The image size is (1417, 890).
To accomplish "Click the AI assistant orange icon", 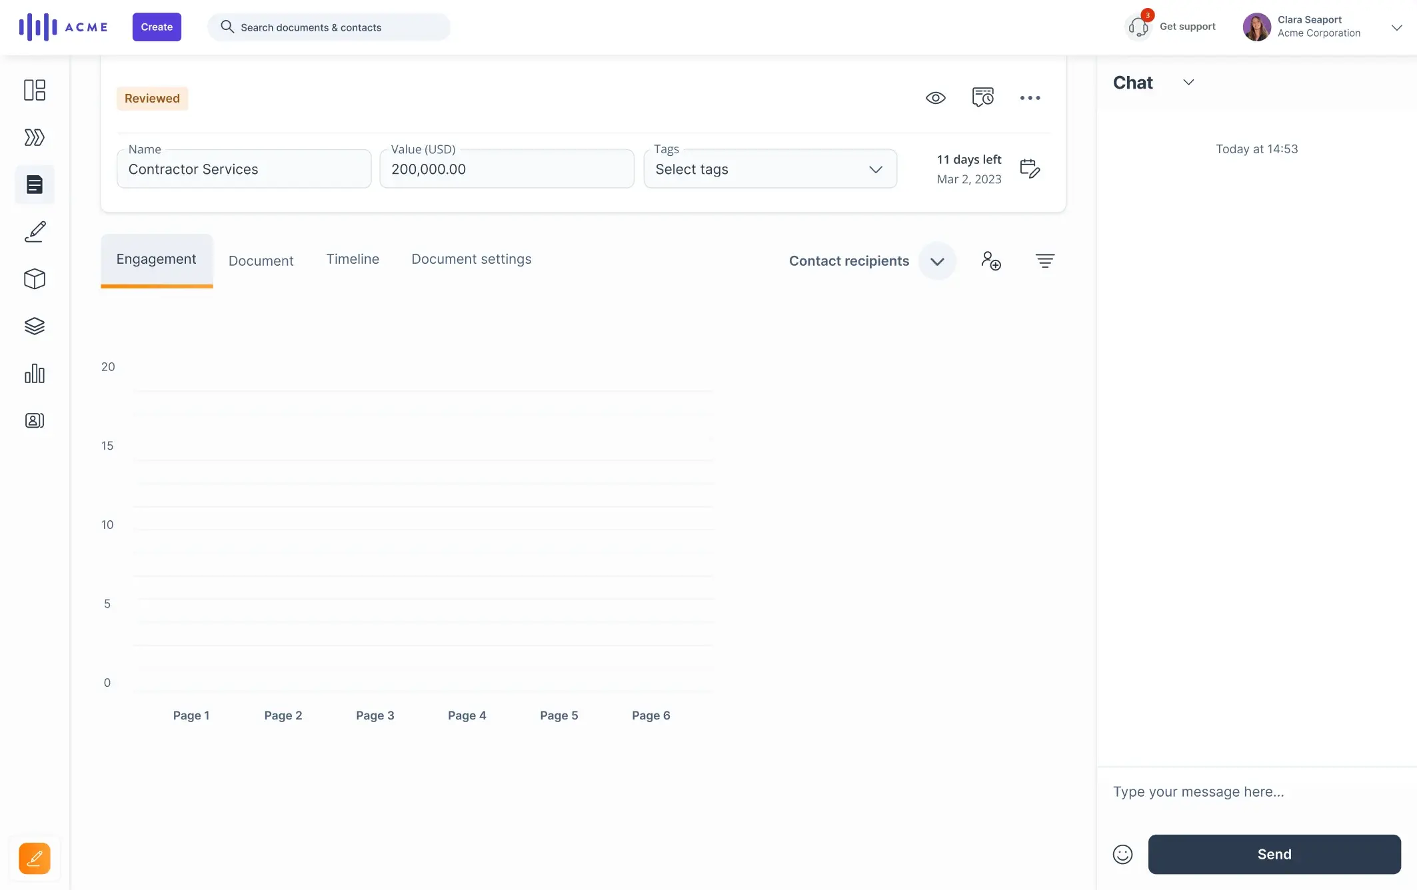I will [x=34, y=858].
